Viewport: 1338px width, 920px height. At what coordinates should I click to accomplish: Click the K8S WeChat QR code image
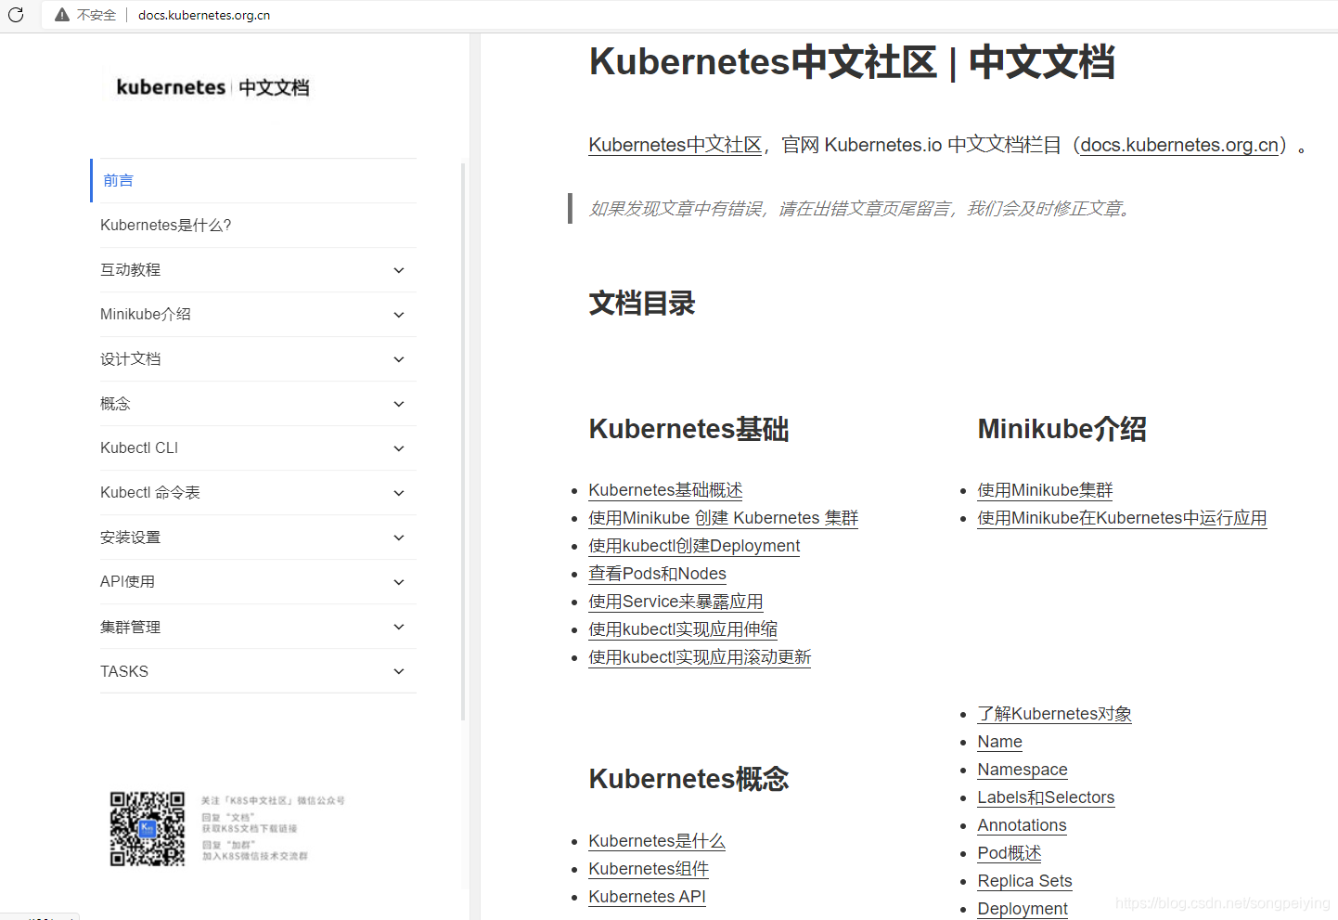[x=148, y=828]
